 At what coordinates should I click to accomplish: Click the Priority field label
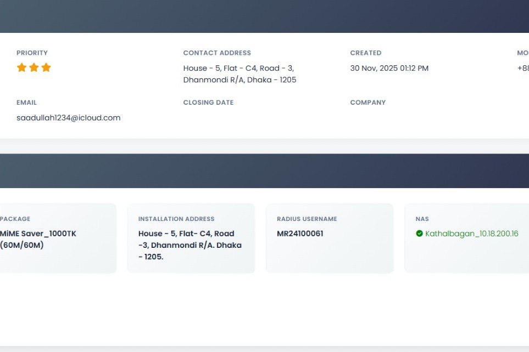click(32, 53)
